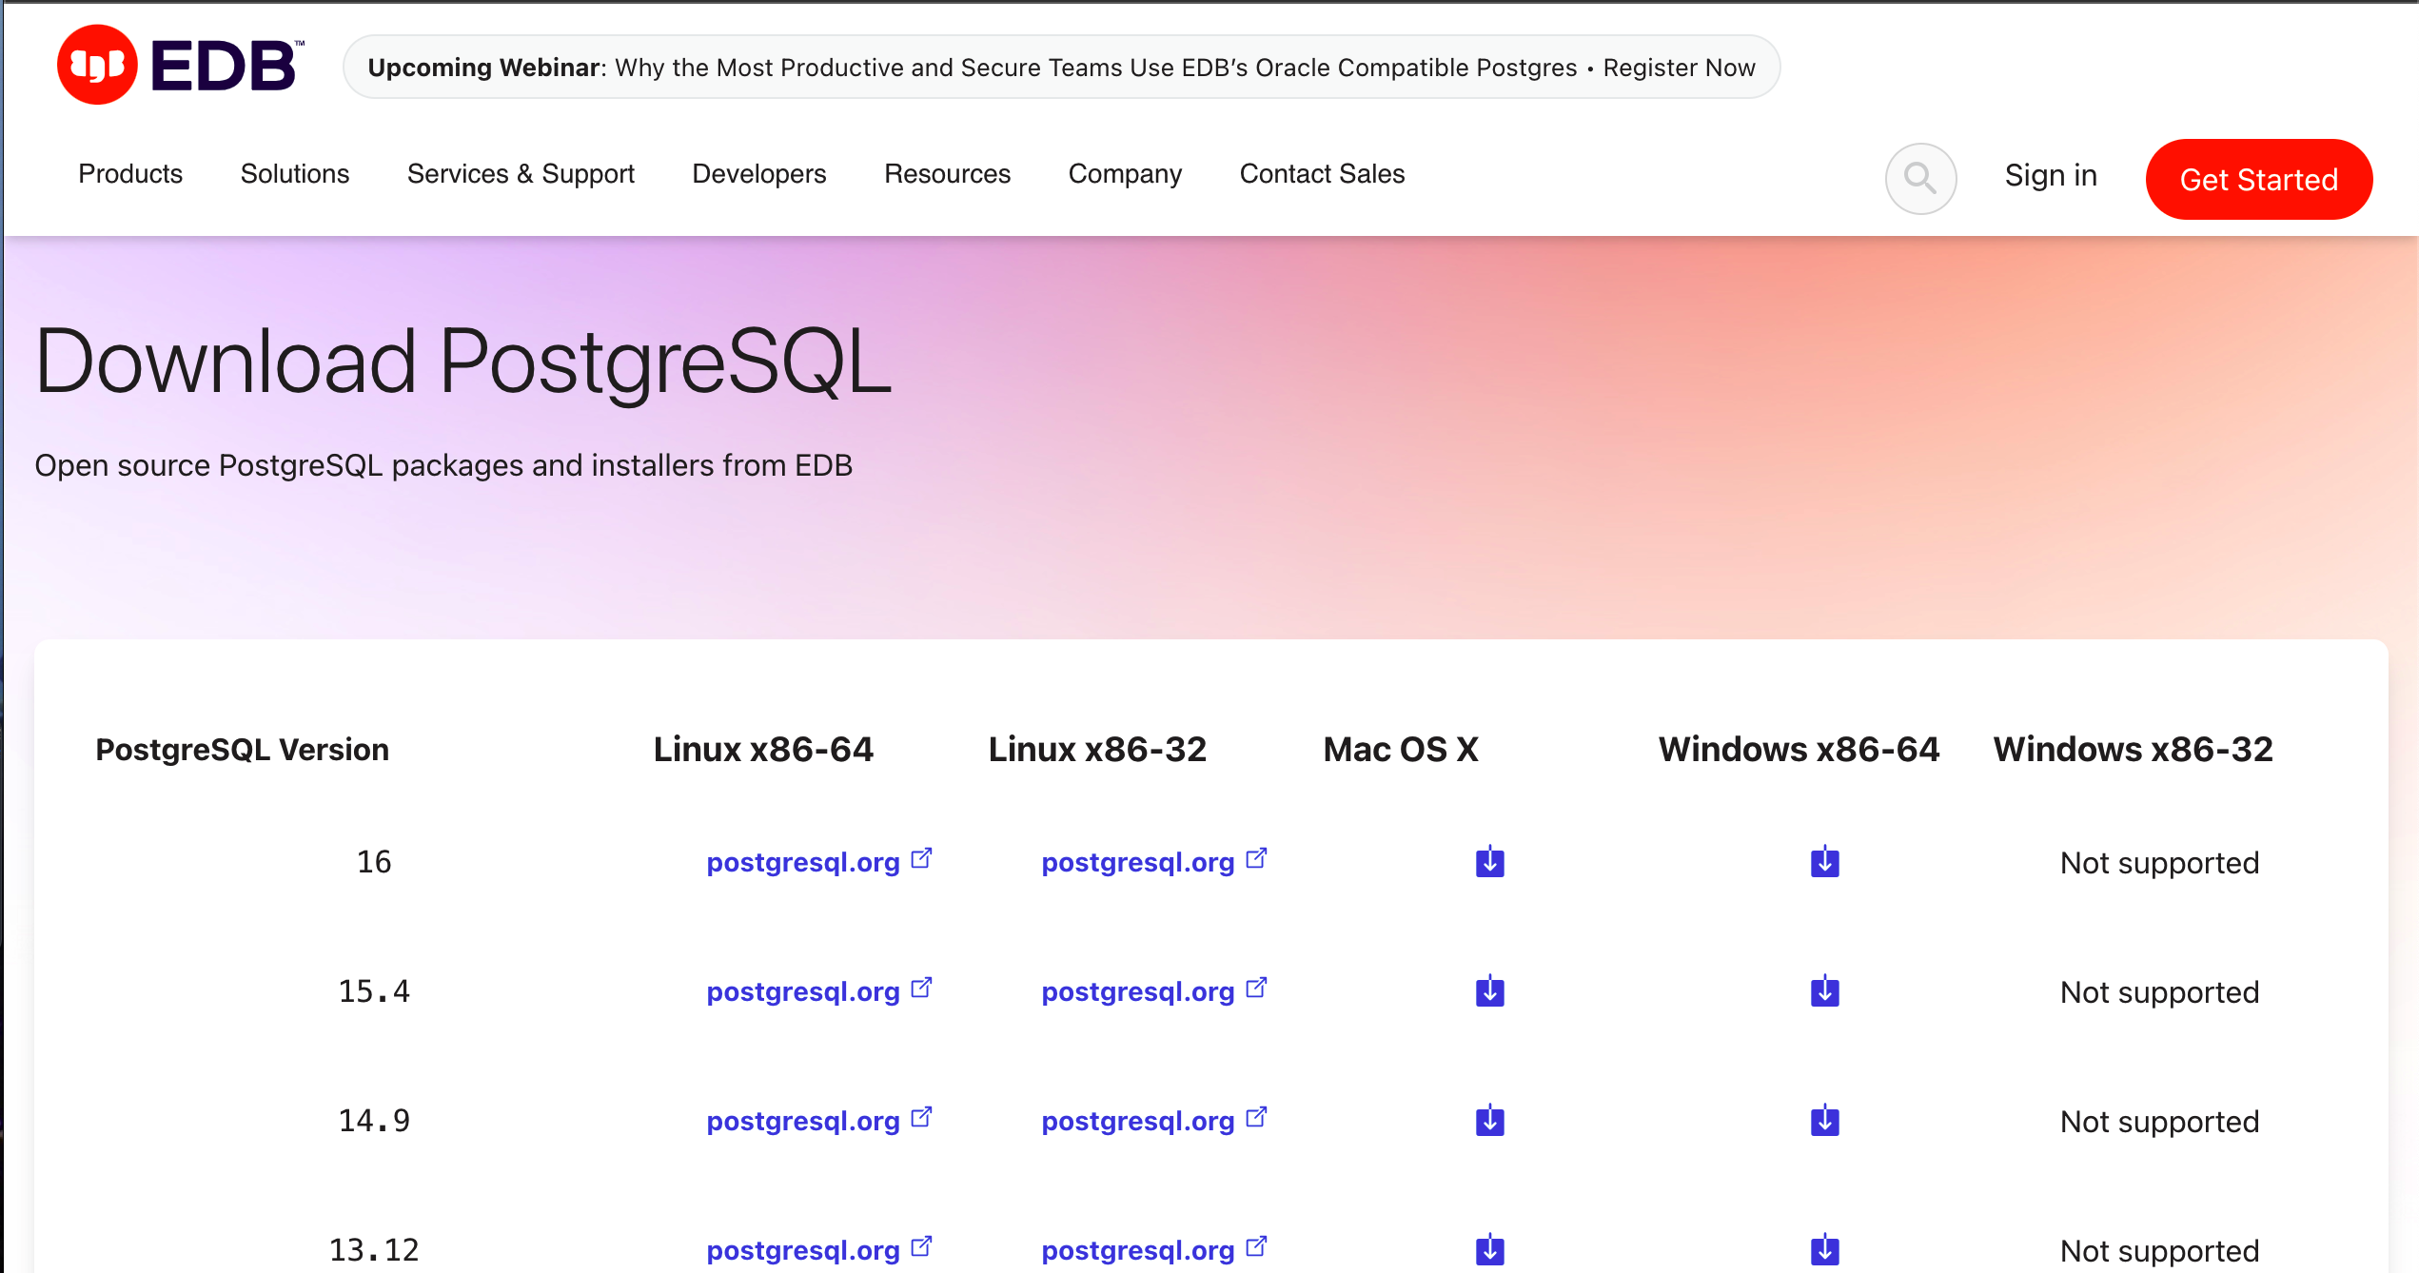Viewport: 2419px width, 1273px height.
Task: Download PostgreSQL 14.9 for Mac OS X
Action: coord(1489,1120)
